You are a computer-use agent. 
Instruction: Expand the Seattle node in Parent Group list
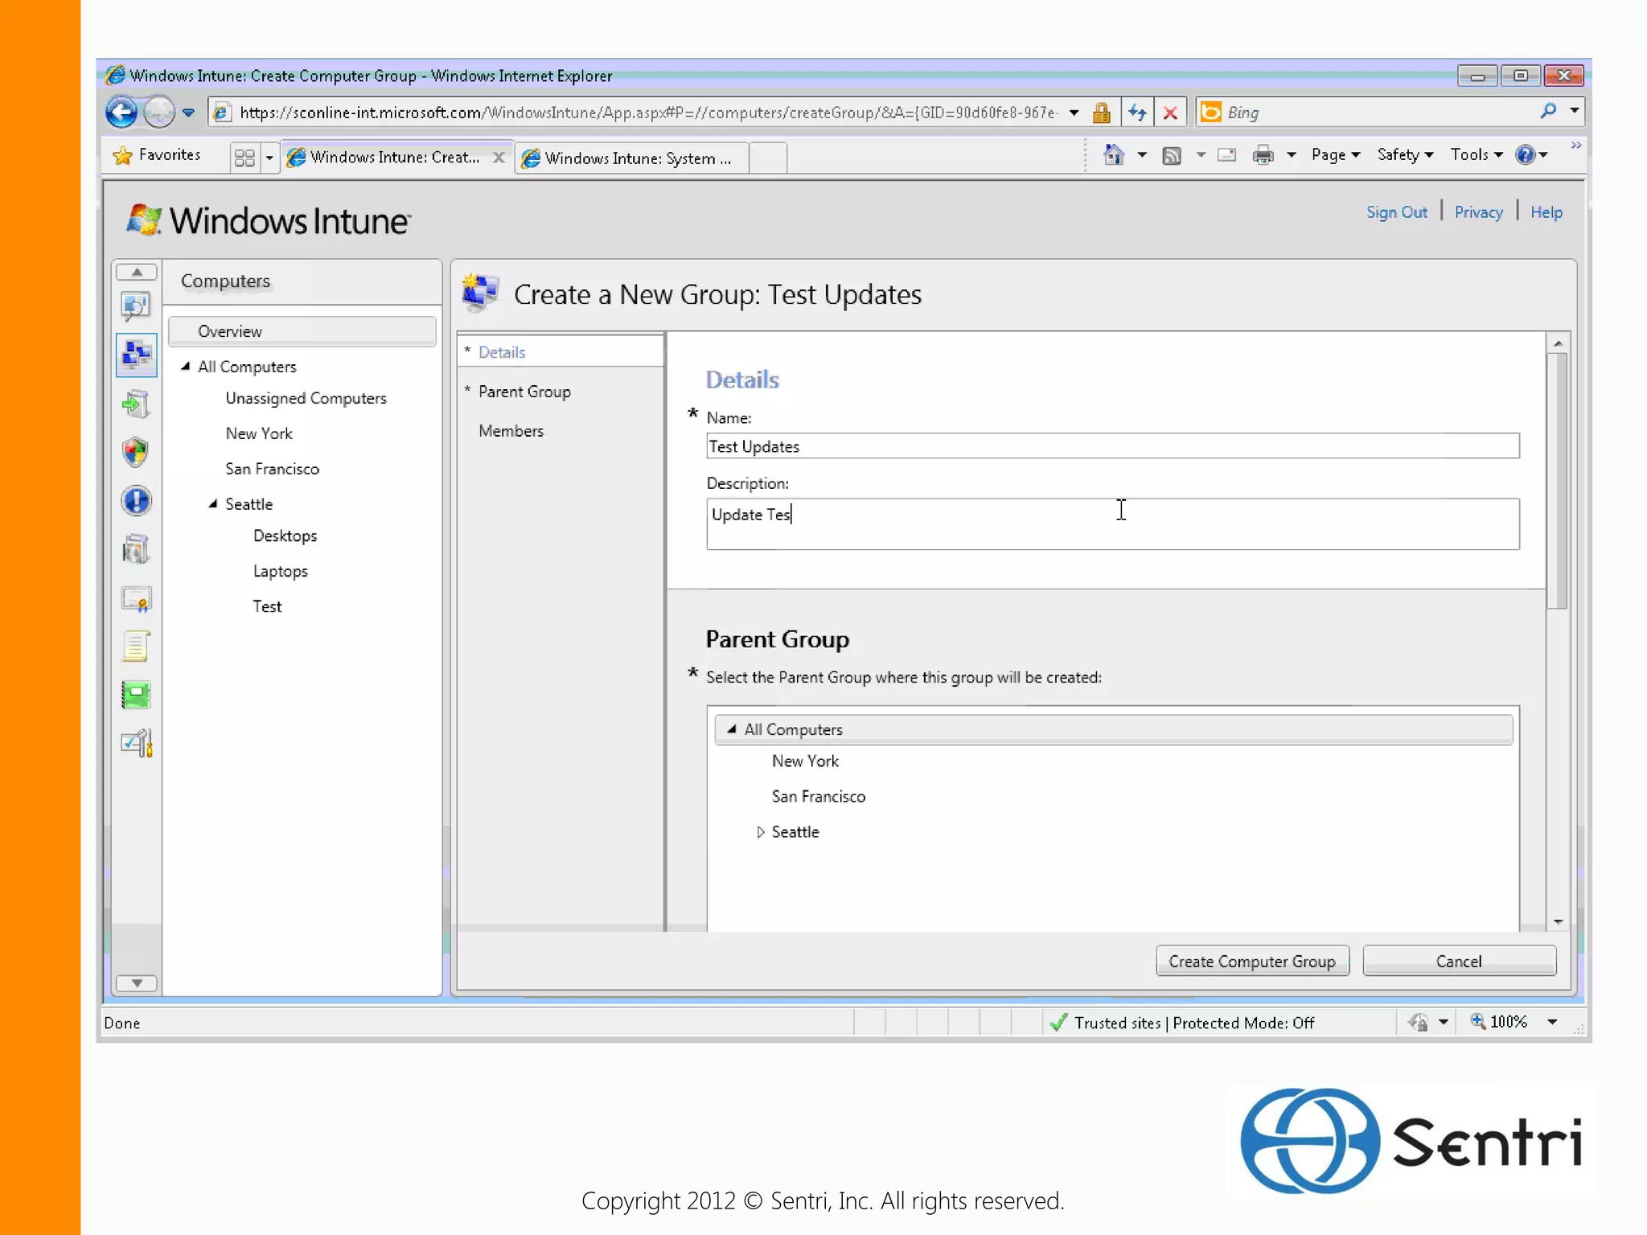point(760,832)
